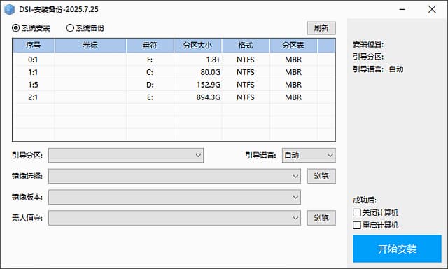448x269 pixels.
Task: Click the 盘符 column header
Action: [x=150, y=46]
